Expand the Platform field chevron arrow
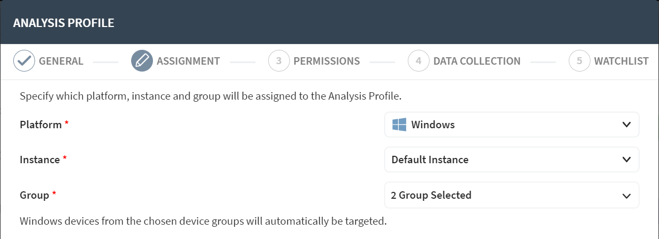Viewport: 659px width, 239px height. tap(626, 125)
